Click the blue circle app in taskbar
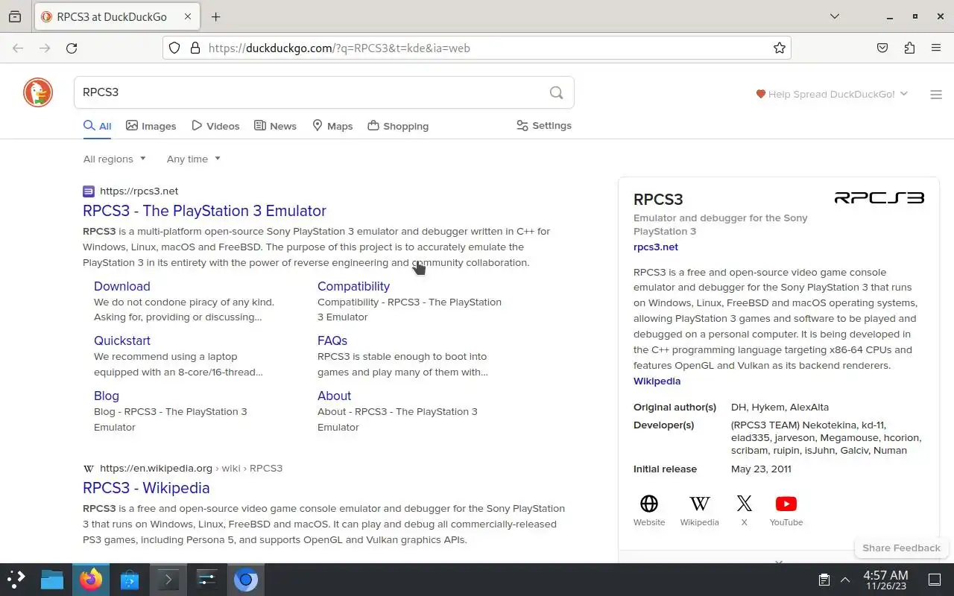Viewport: 954px width, 596px height. click(x=245, y=580)
